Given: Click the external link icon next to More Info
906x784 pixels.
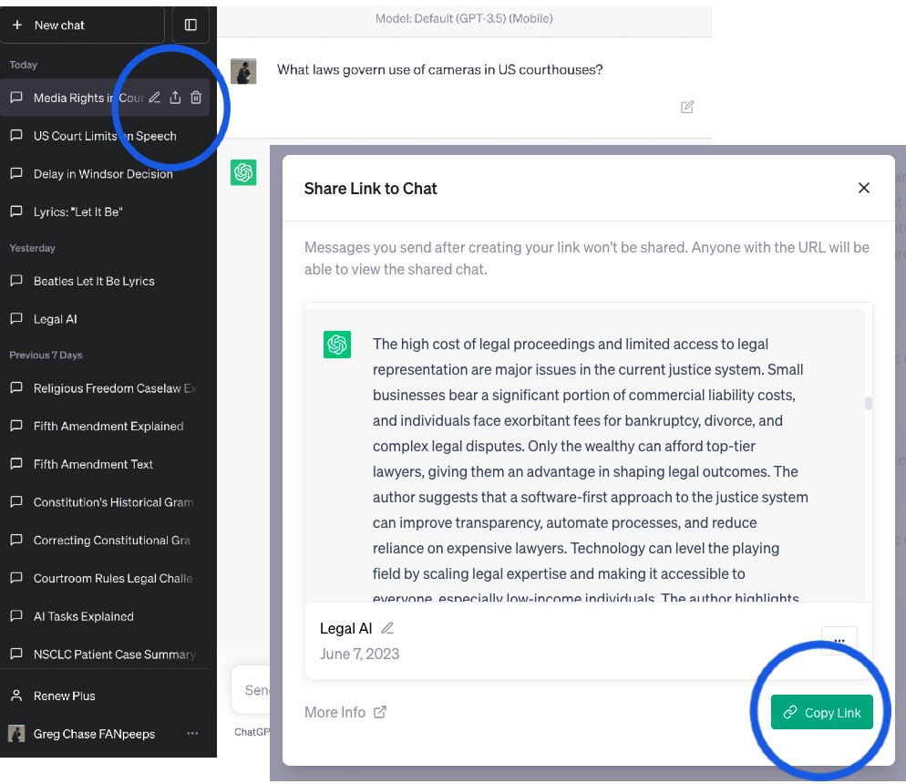Looking at the screenshot, I should coord(379,712).
